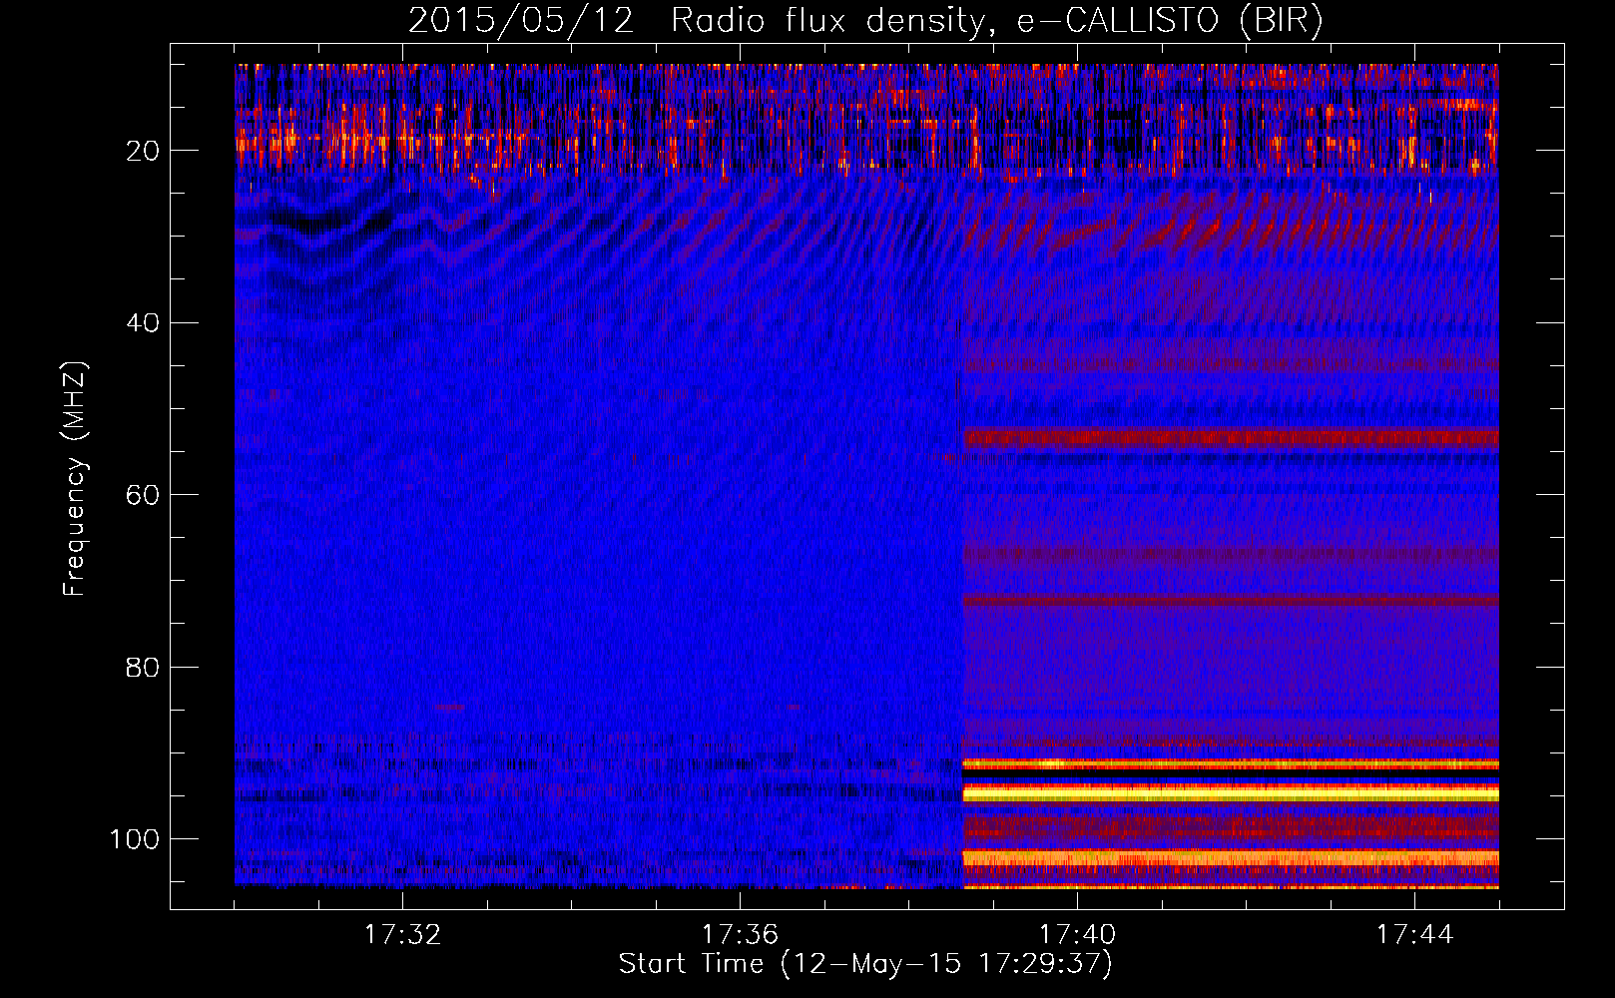
Task: Click the 80 frequency tick label
Action: click(144, 668)
